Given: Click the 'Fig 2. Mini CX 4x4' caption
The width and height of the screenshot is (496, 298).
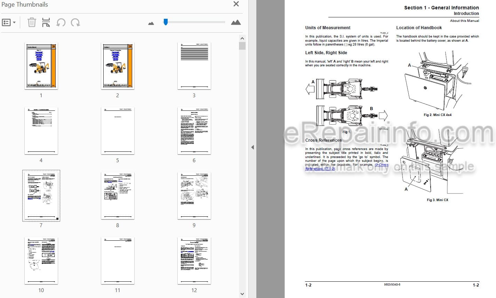Looking at the screenshot, I should coord(437,115).
